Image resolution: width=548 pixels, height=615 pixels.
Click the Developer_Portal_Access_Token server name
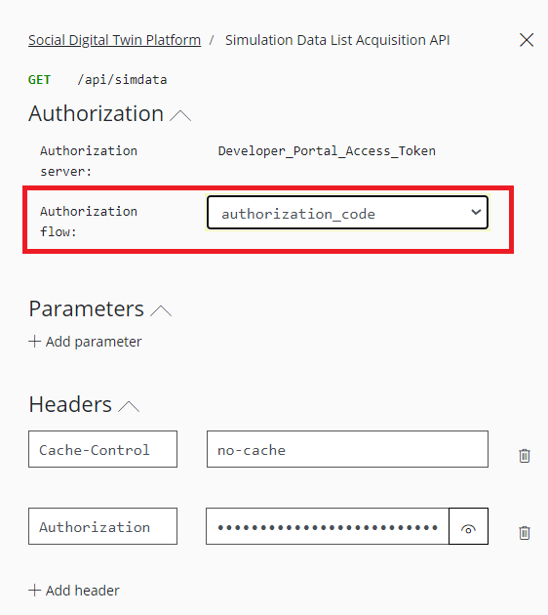coord(327,151)
